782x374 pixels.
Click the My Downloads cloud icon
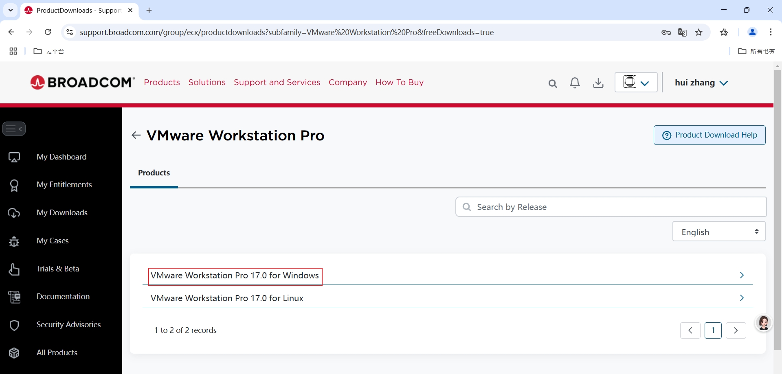coord(14,213)
